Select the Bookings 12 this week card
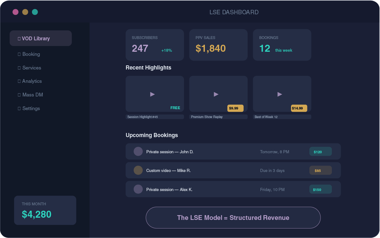380x238 pixels. [x=282, y=45]
